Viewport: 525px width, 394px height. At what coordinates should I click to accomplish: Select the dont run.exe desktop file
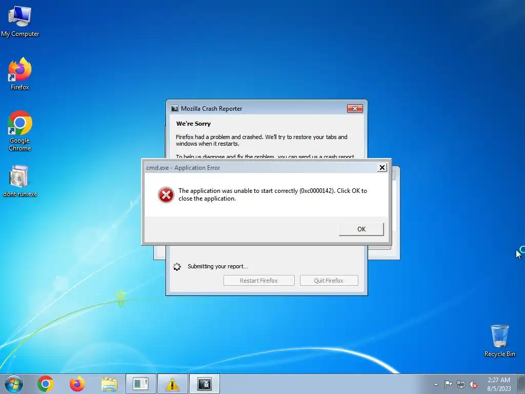pos(20,181)
